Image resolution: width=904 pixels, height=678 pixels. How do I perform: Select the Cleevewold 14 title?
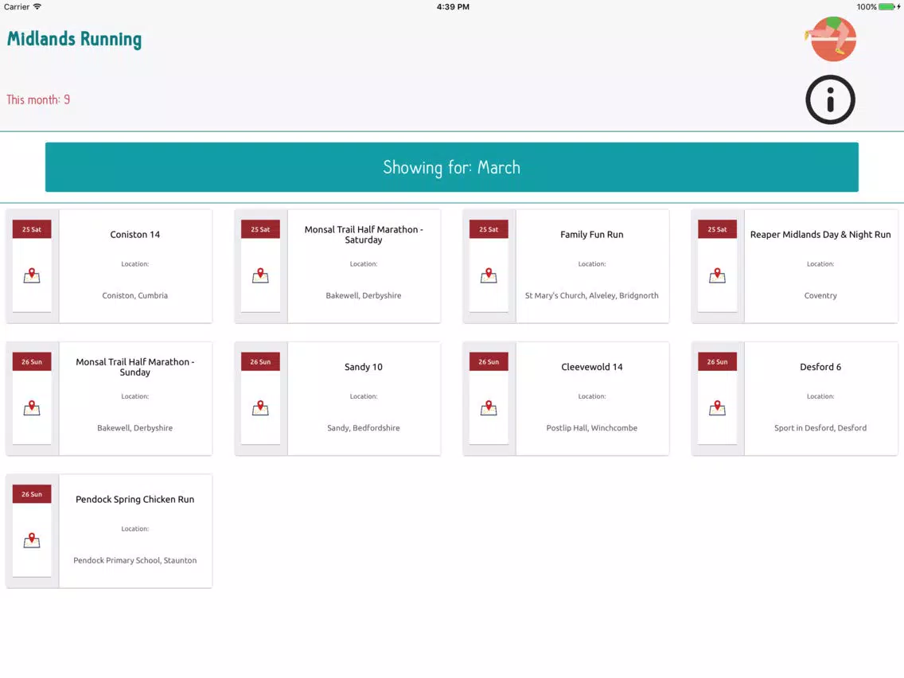(591, 368)
